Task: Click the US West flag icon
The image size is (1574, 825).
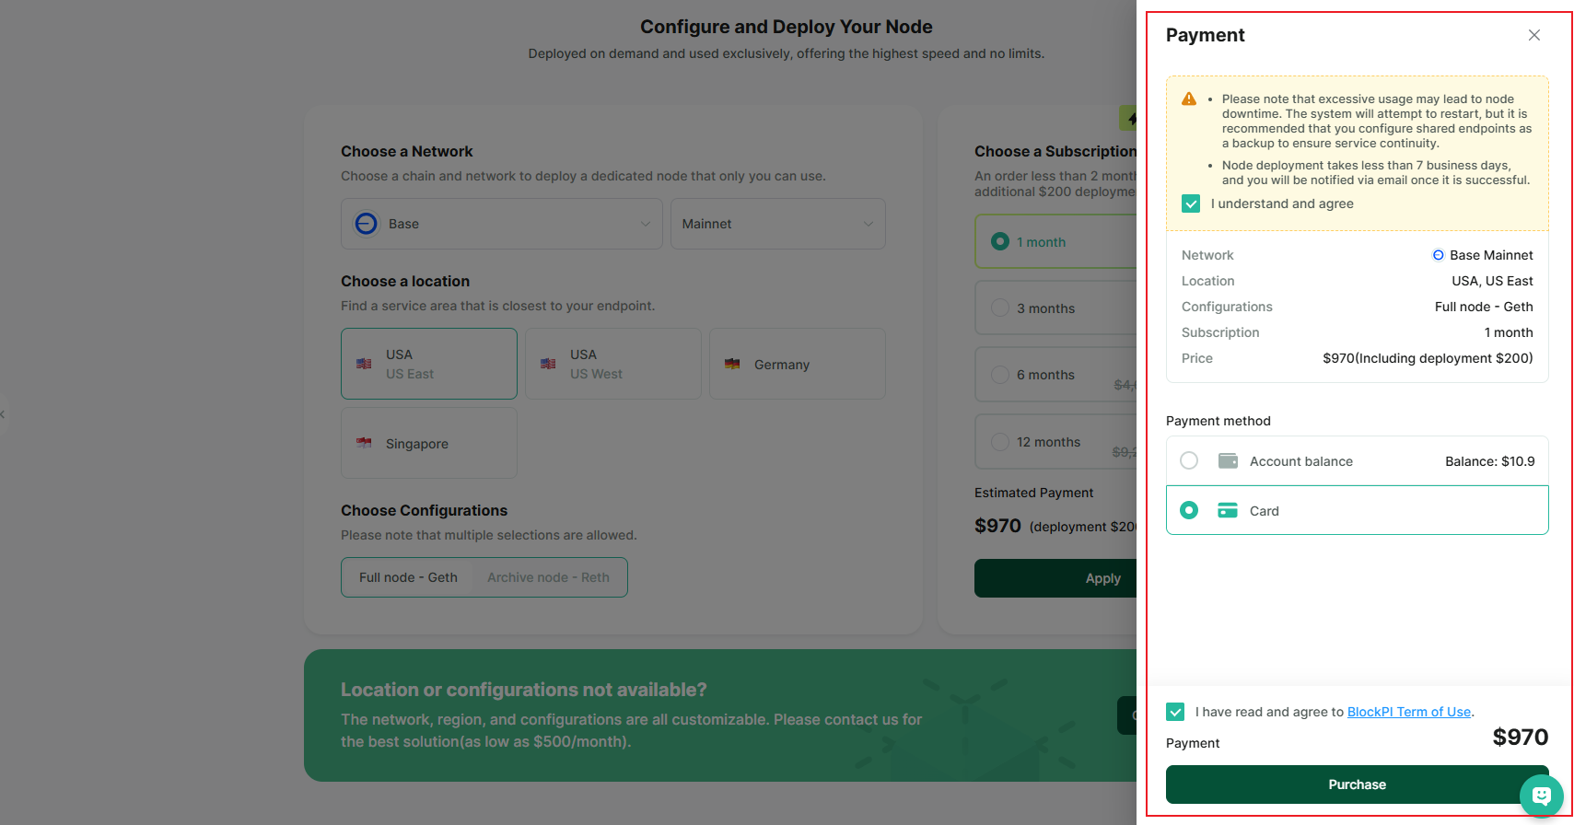Action: point(548,364)
